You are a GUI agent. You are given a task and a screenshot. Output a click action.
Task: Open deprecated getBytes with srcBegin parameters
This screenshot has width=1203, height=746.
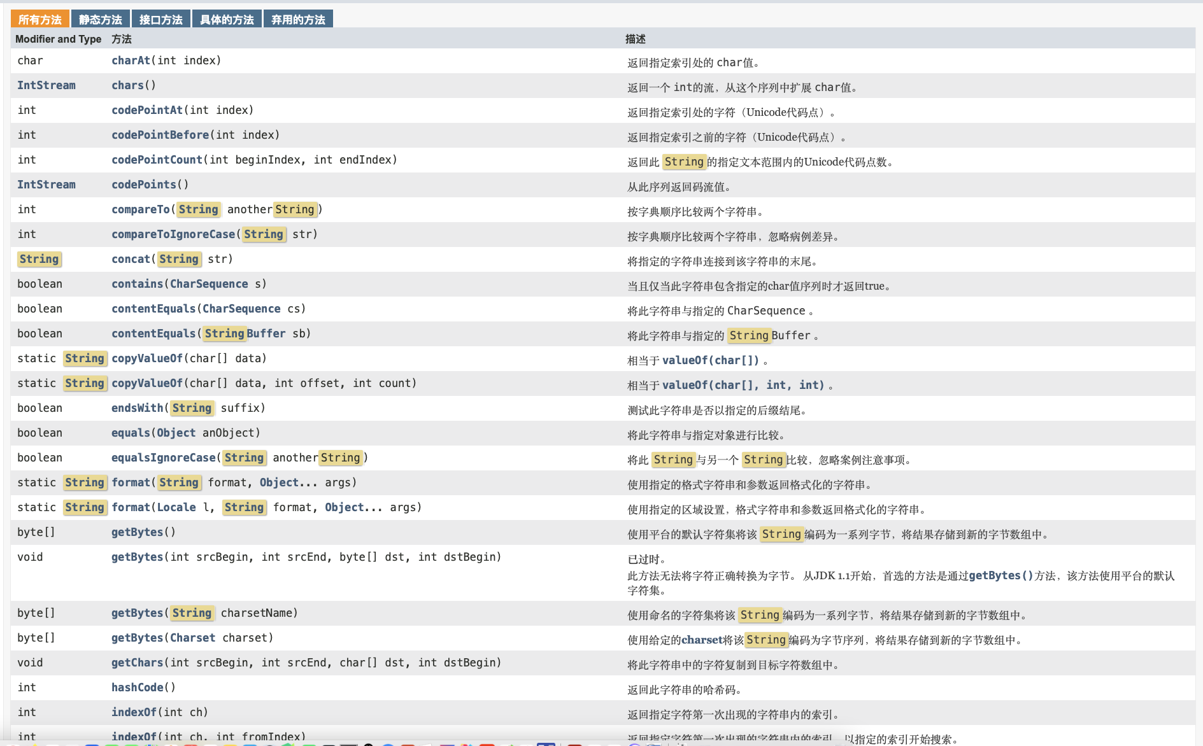[x=137, y=557]
